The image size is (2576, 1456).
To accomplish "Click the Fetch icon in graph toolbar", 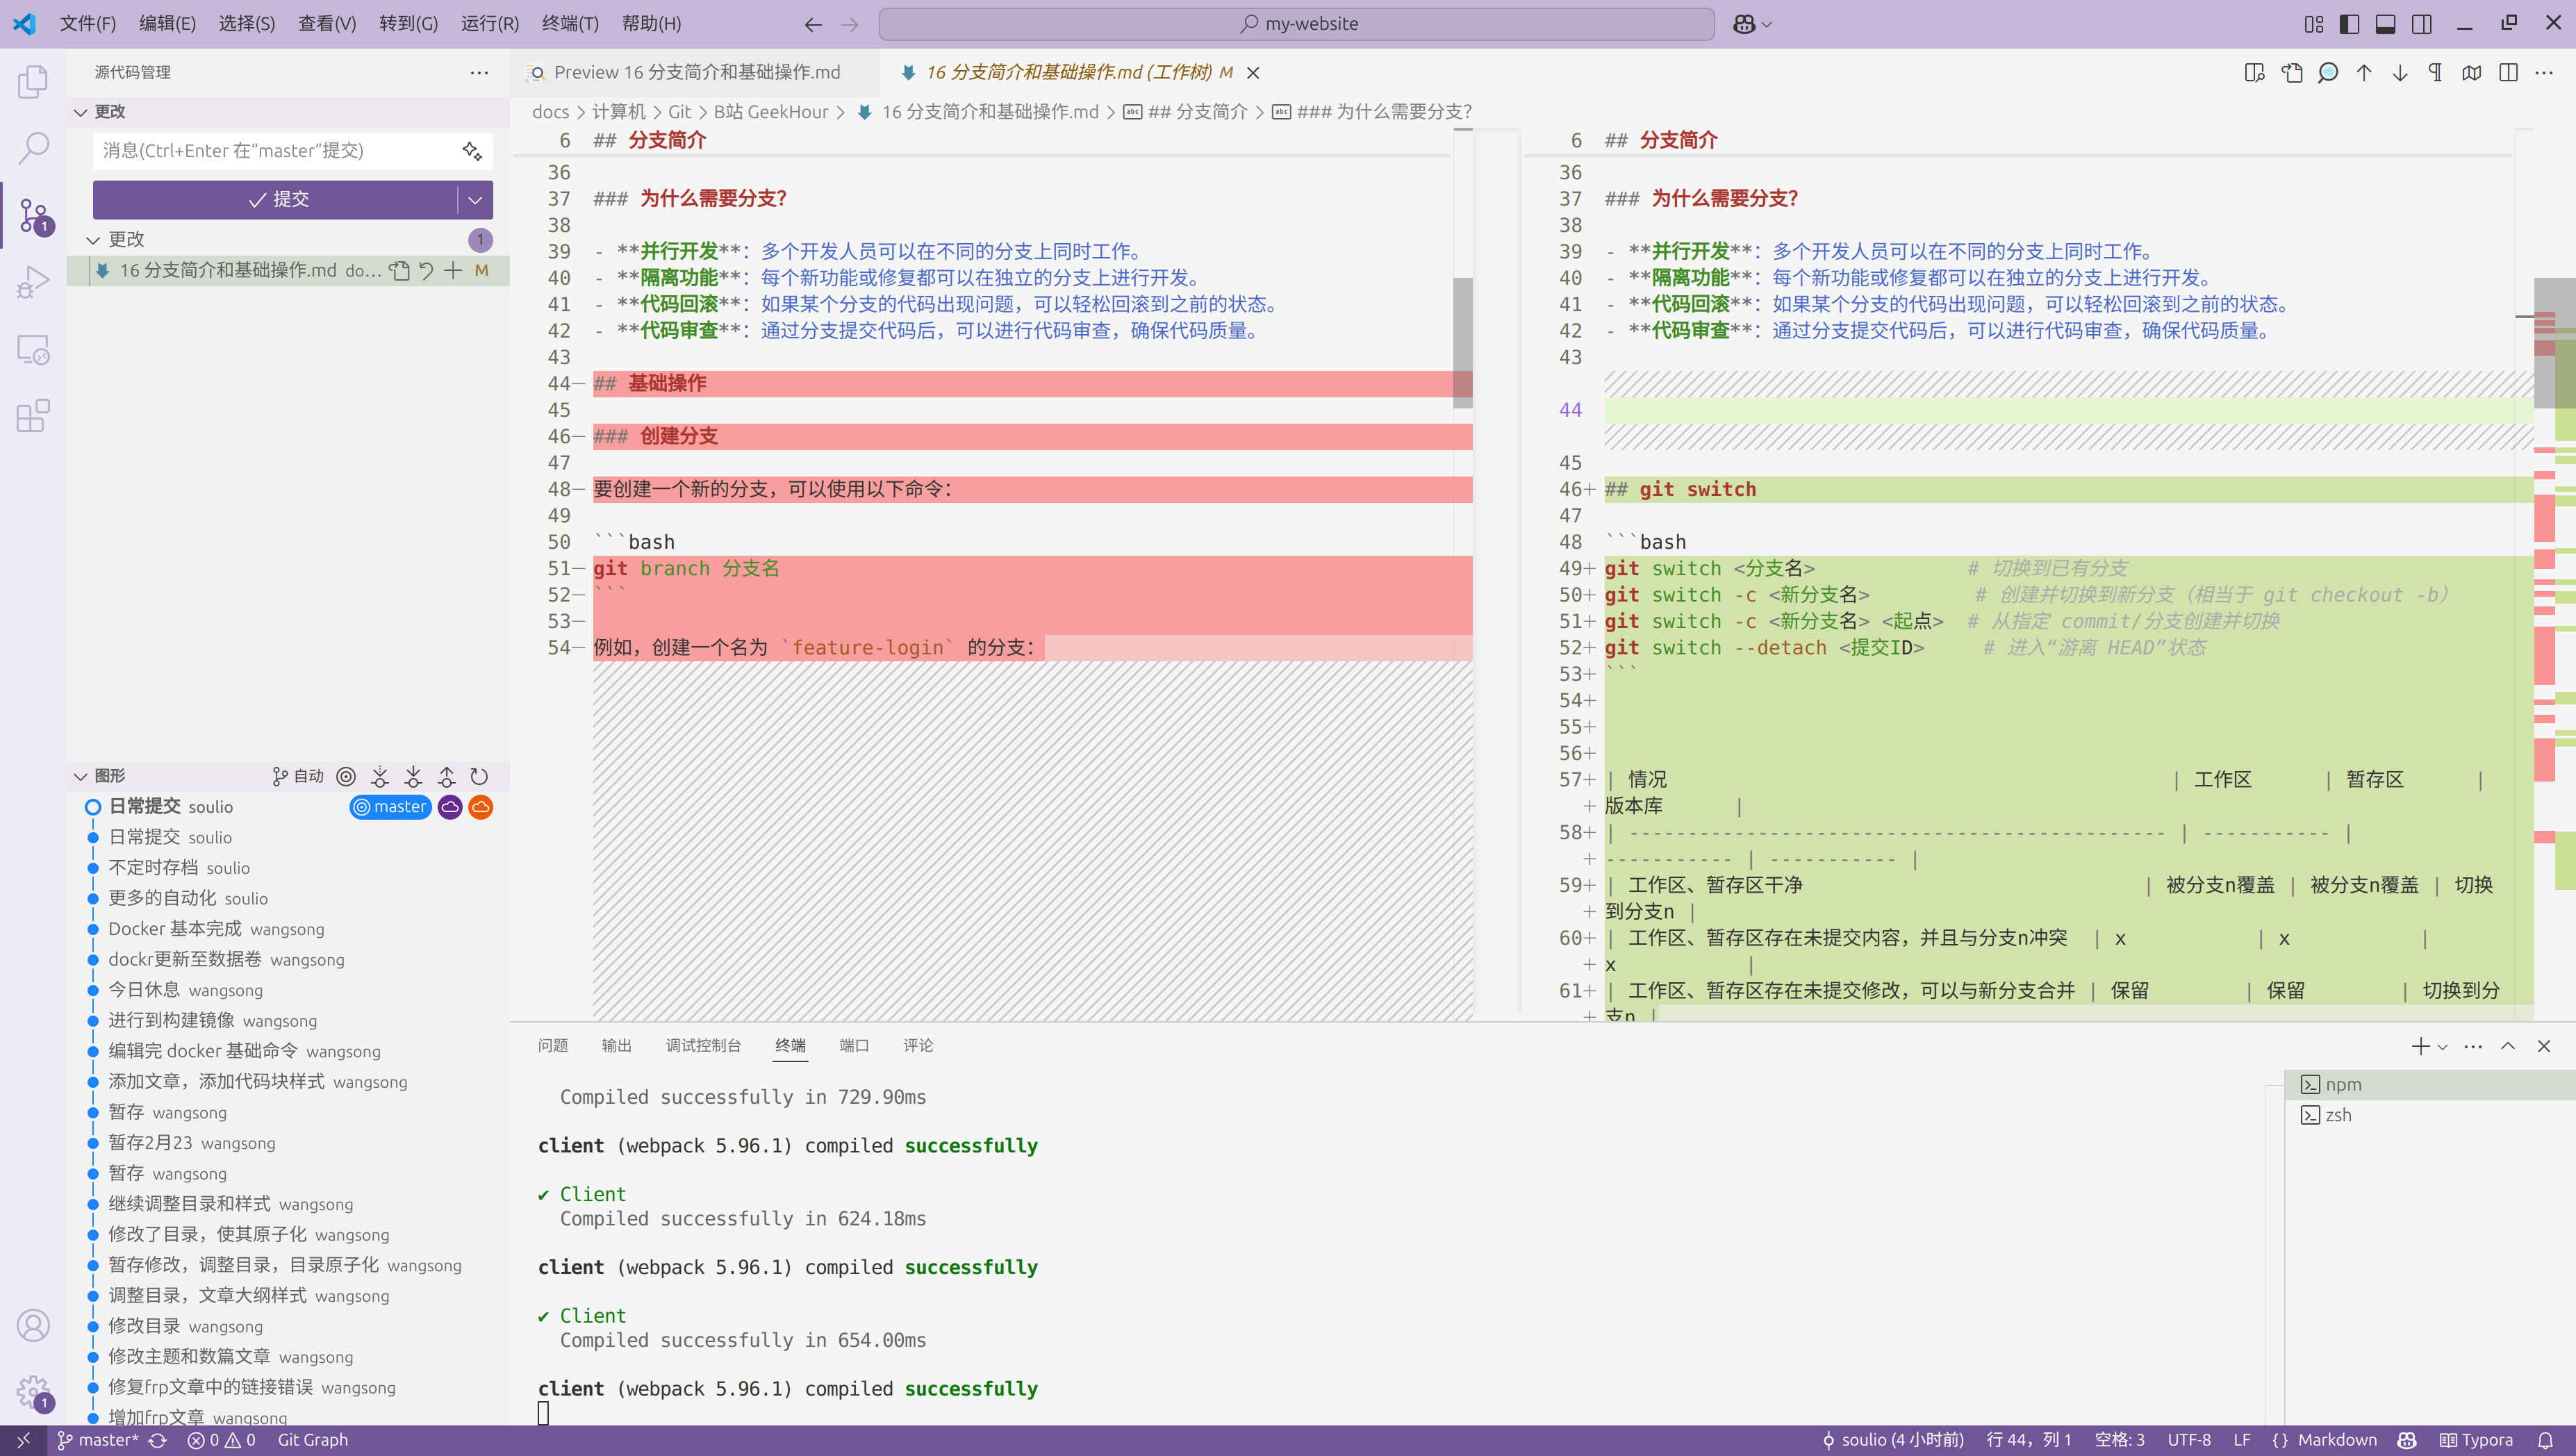I will [x=380, y=776].
